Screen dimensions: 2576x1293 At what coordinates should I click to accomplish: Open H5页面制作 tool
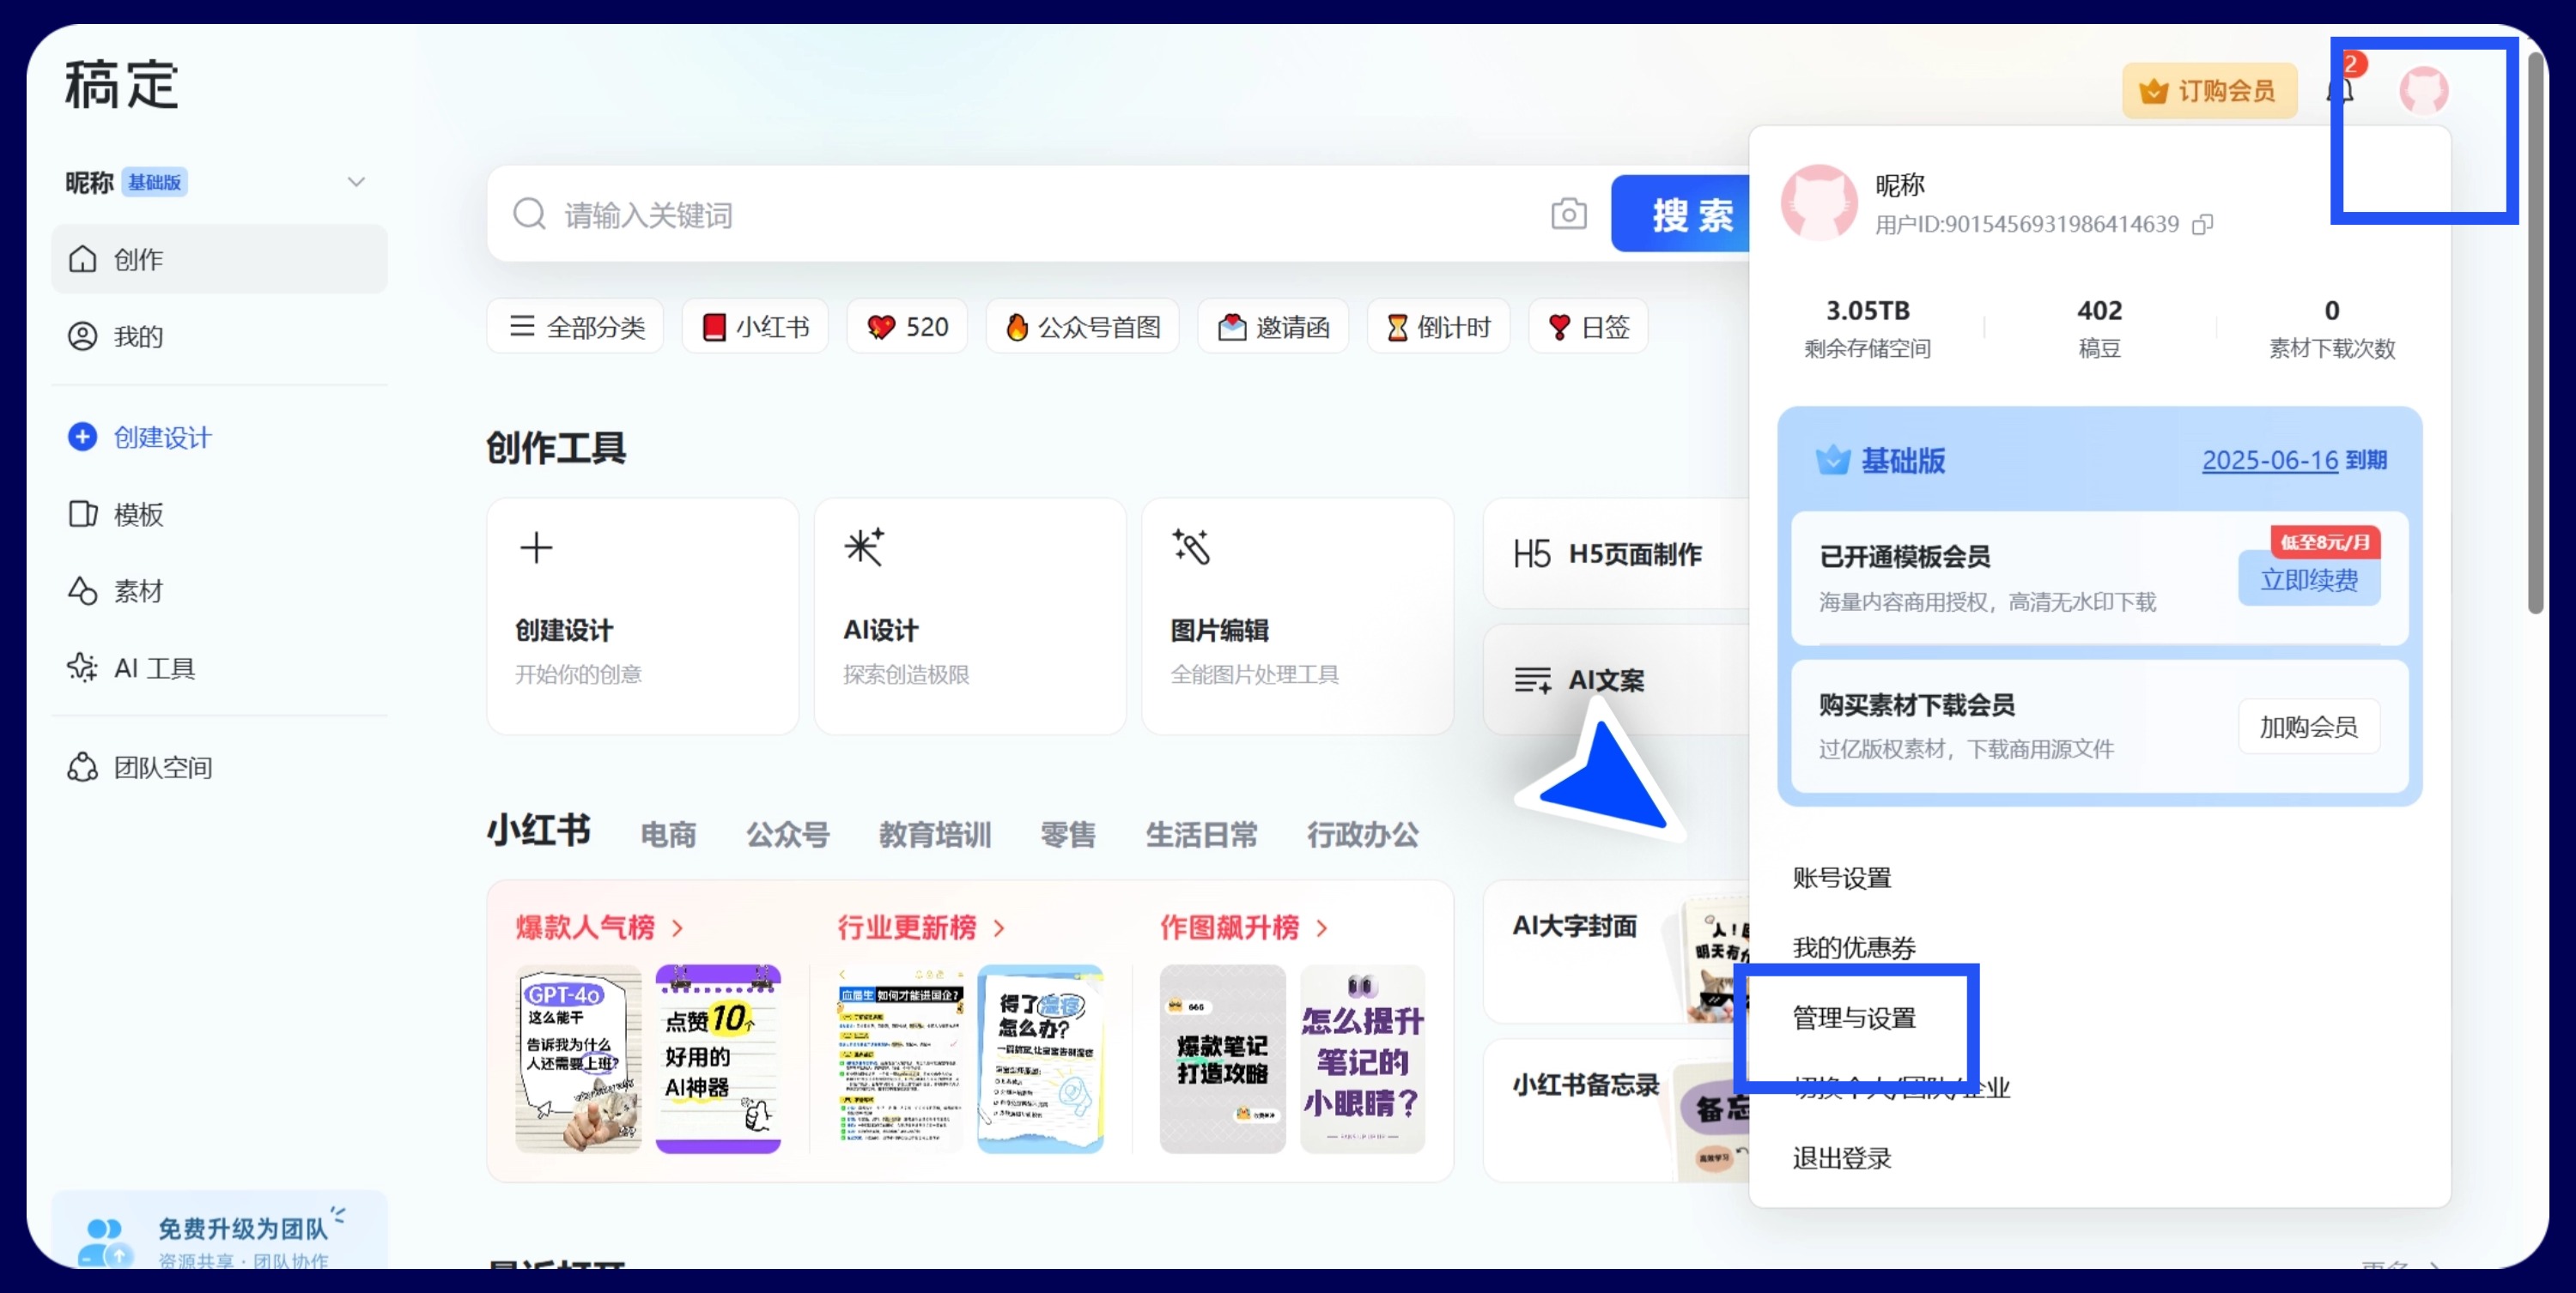pos(1616,553)
